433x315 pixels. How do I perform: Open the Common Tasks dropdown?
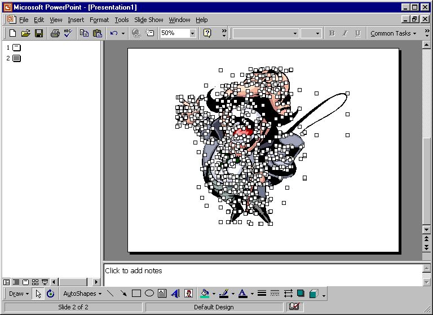tap(393, 33)
